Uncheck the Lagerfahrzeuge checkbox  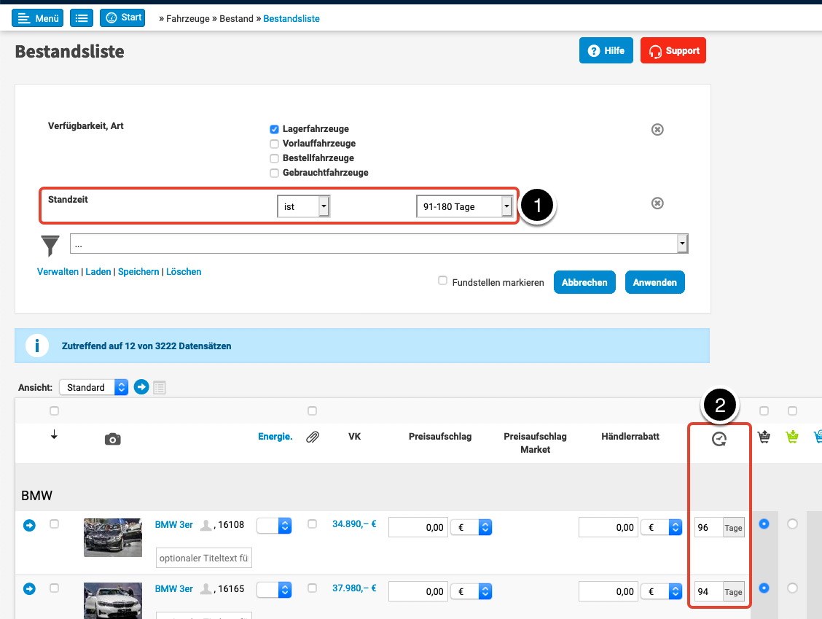click(x=275, y=129)
